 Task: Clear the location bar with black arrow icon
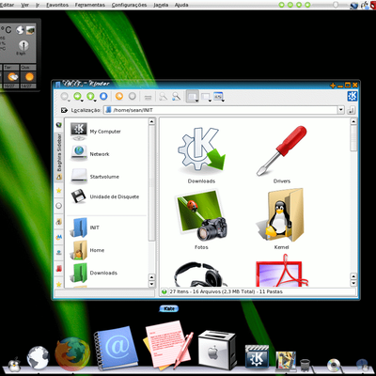point(64,110)
